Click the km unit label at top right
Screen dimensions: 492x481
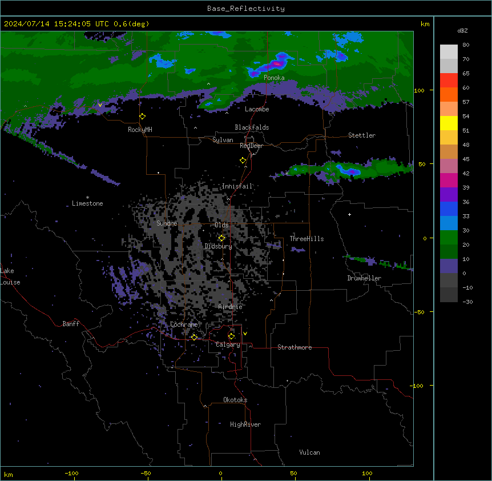[425, 24]
